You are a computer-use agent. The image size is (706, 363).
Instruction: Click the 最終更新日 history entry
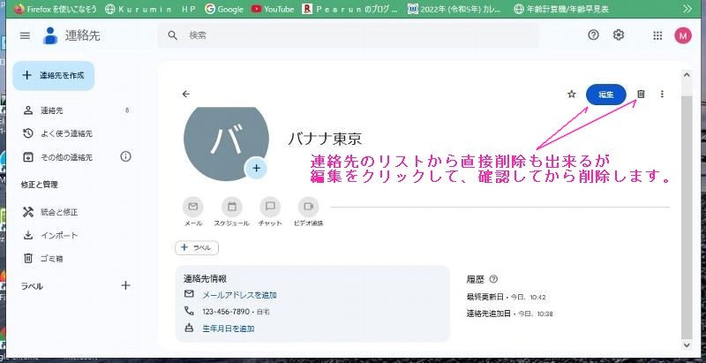(x=507, y=298)
